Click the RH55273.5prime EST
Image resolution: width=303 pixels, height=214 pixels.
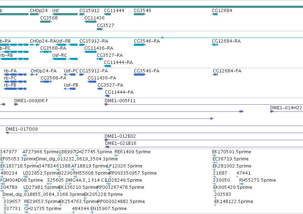(x=241, y=184)
